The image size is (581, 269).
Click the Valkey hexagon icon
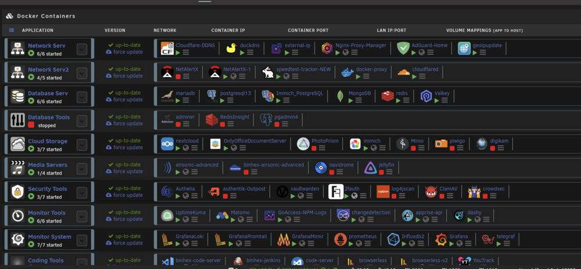pos(426,96)
